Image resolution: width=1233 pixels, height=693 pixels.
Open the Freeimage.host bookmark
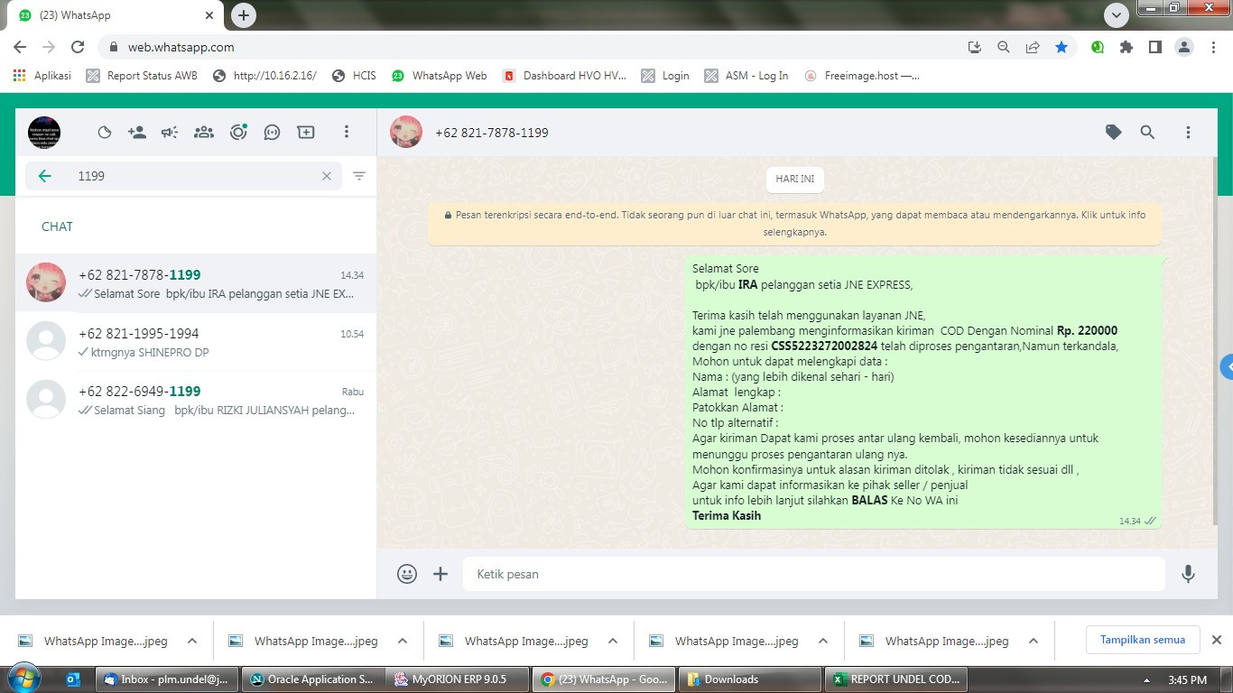pos(862,76)
